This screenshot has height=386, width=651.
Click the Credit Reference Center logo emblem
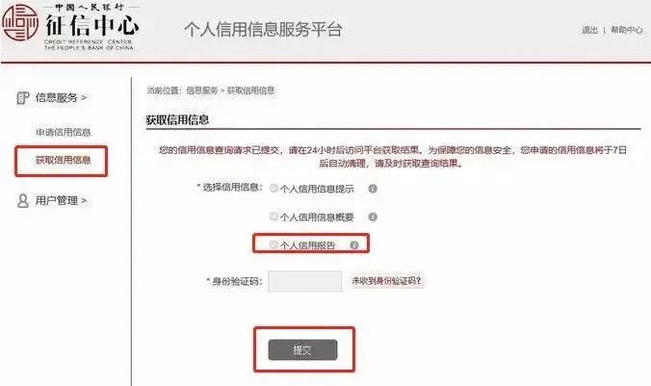20,23
